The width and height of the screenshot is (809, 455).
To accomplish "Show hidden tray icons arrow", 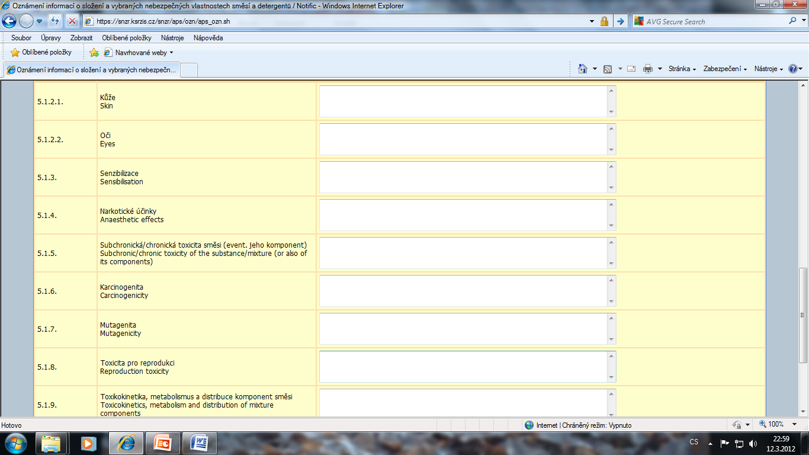I will [x=711, y=443].
